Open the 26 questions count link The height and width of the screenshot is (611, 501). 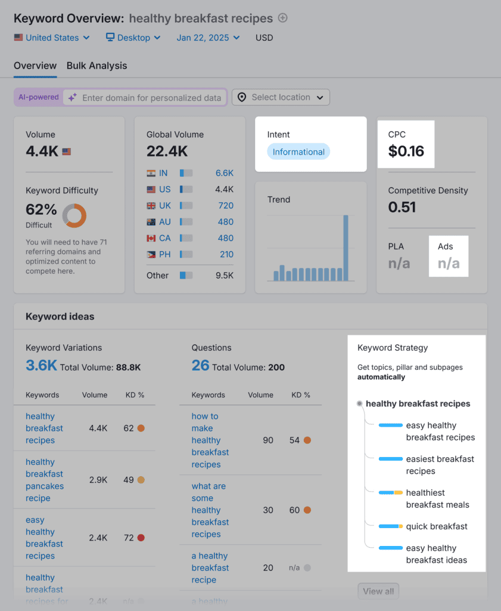pyautogui.click(x=200, y=366)
